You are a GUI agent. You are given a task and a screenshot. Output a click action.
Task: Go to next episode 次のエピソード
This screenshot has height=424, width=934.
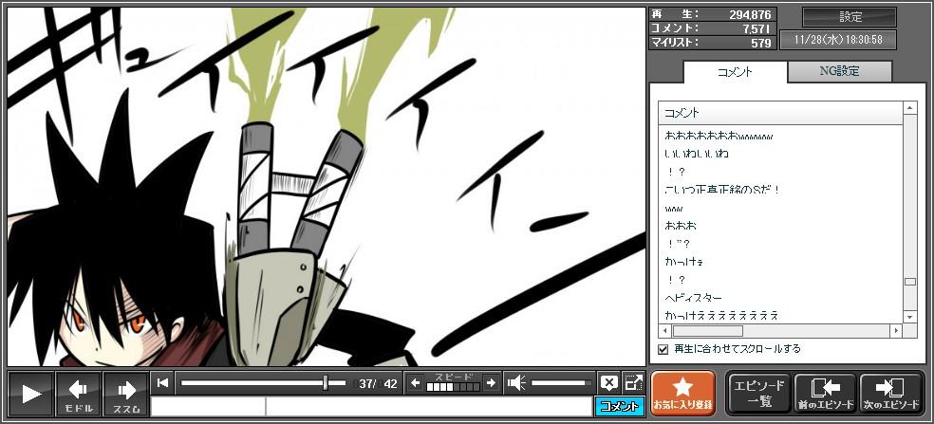(x=890, y=394)
